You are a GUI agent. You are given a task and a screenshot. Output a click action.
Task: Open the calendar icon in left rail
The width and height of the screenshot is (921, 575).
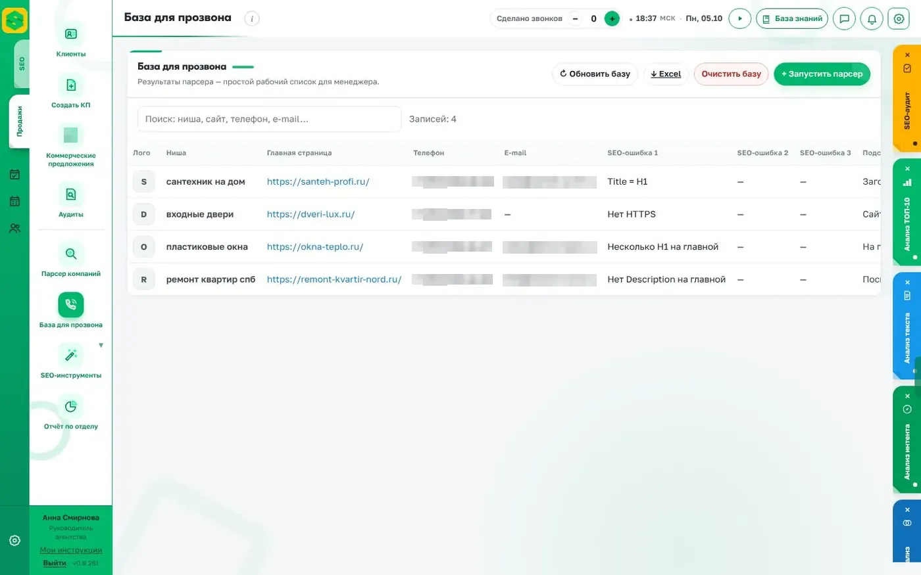[14, 201]
